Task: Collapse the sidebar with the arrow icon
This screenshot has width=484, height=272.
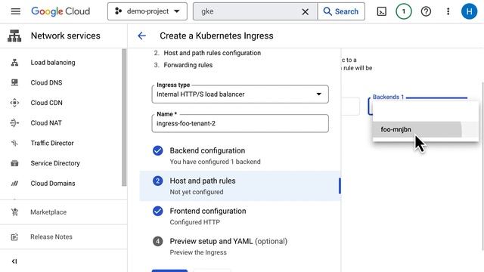Action: pyautogui.click(x=14, y=261)
